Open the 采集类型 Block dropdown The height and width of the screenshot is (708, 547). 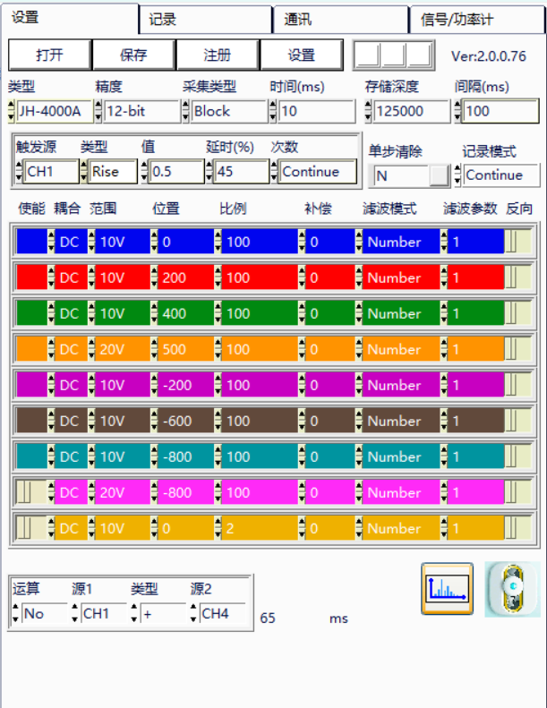click(x=226, y=112)
